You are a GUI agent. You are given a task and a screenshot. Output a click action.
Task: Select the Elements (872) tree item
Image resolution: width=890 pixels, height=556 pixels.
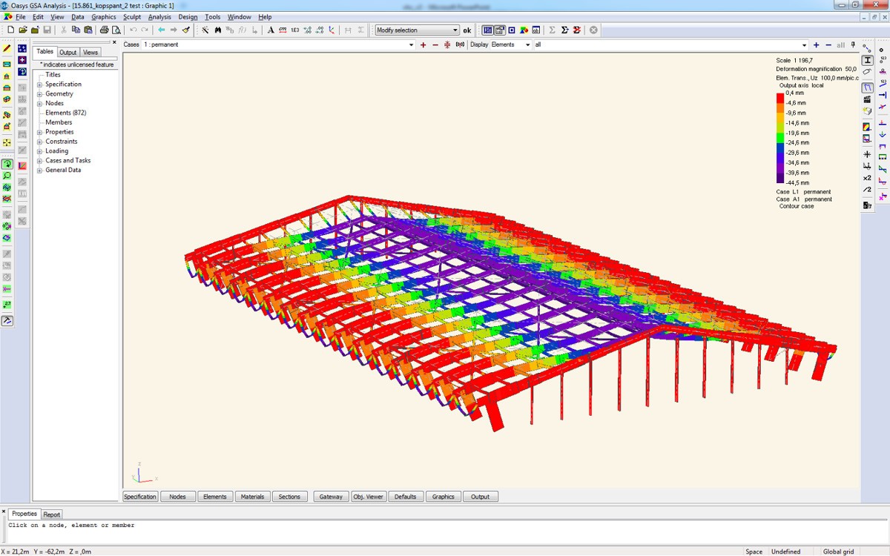click(65, 113)
